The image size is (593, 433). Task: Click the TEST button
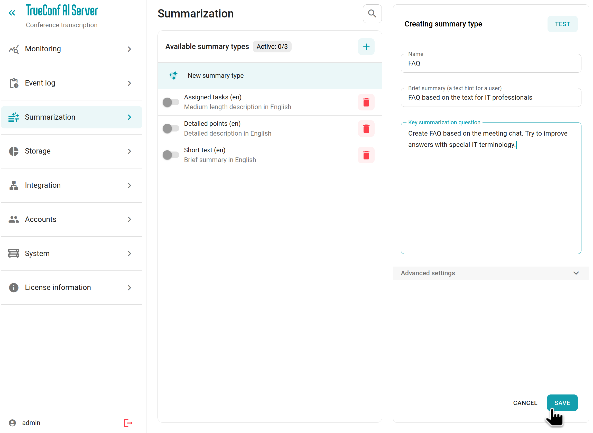[x=562, y=24]
